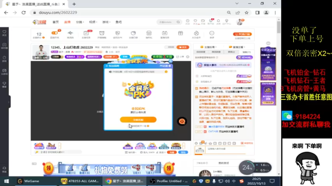Click the PC客户端 button
The height and width of the screenshot is (186, 332).
tap(242, 34)
